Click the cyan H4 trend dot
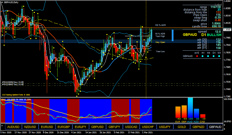This screenshot has width=232, height=135. (x=208, y=56)
